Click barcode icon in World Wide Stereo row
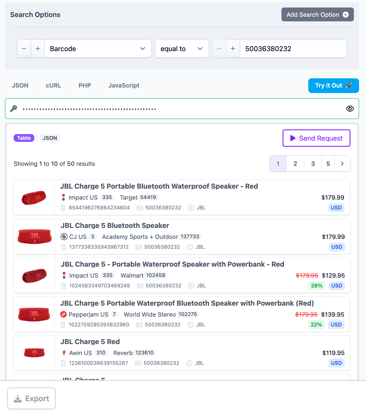 point(139,325)
